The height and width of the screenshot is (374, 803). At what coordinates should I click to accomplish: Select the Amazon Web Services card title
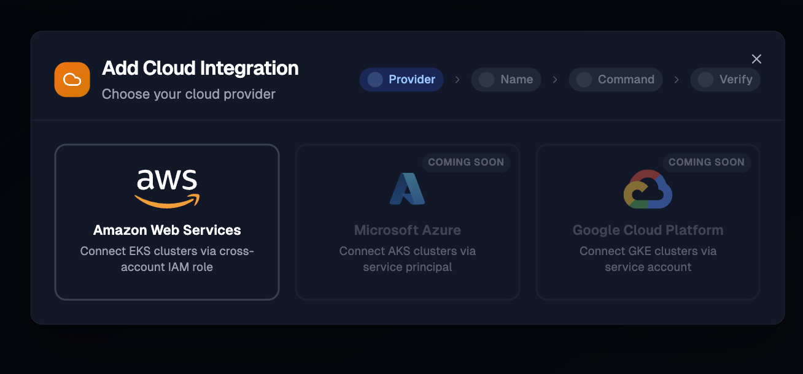(167, 231)
